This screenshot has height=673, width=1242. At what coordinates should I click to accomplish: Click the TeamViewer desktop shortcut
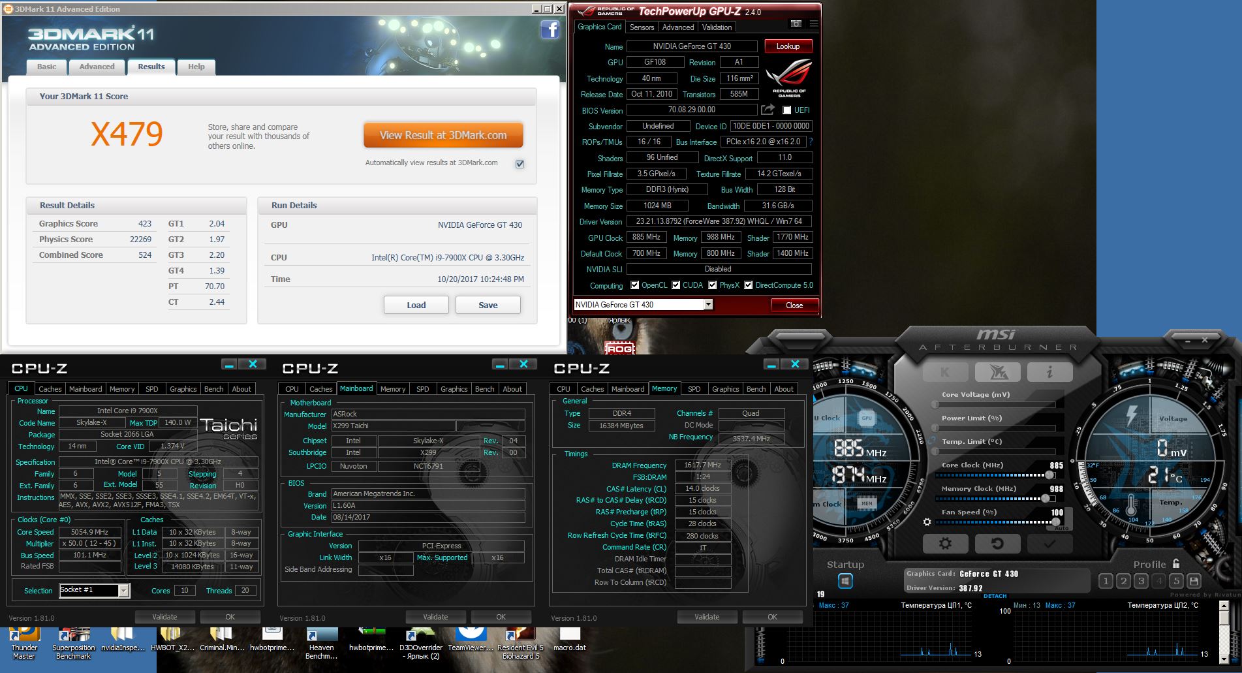click(x=471, y=640)
